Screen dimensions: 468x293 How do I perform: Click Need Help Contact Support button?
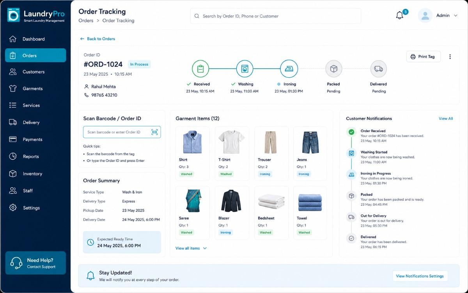(35, 263)
